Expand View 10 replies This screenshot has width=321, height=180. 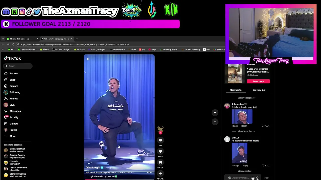[x=246, y=131]
